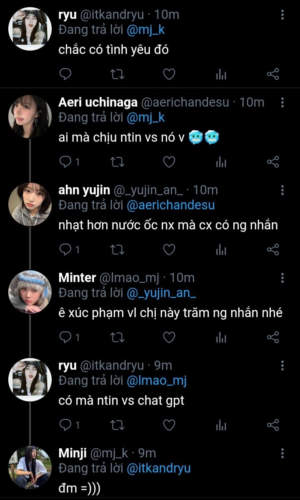Open more options on Minji's tweet
Viewport: 300px width, 500px height.
(x=282, y=453)
